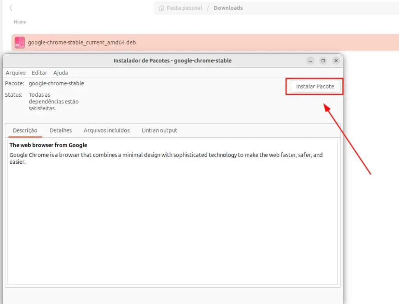Click the Google Chrome description paragraph
The width and height of the screenshot is (399, 304).
(166, 158)
